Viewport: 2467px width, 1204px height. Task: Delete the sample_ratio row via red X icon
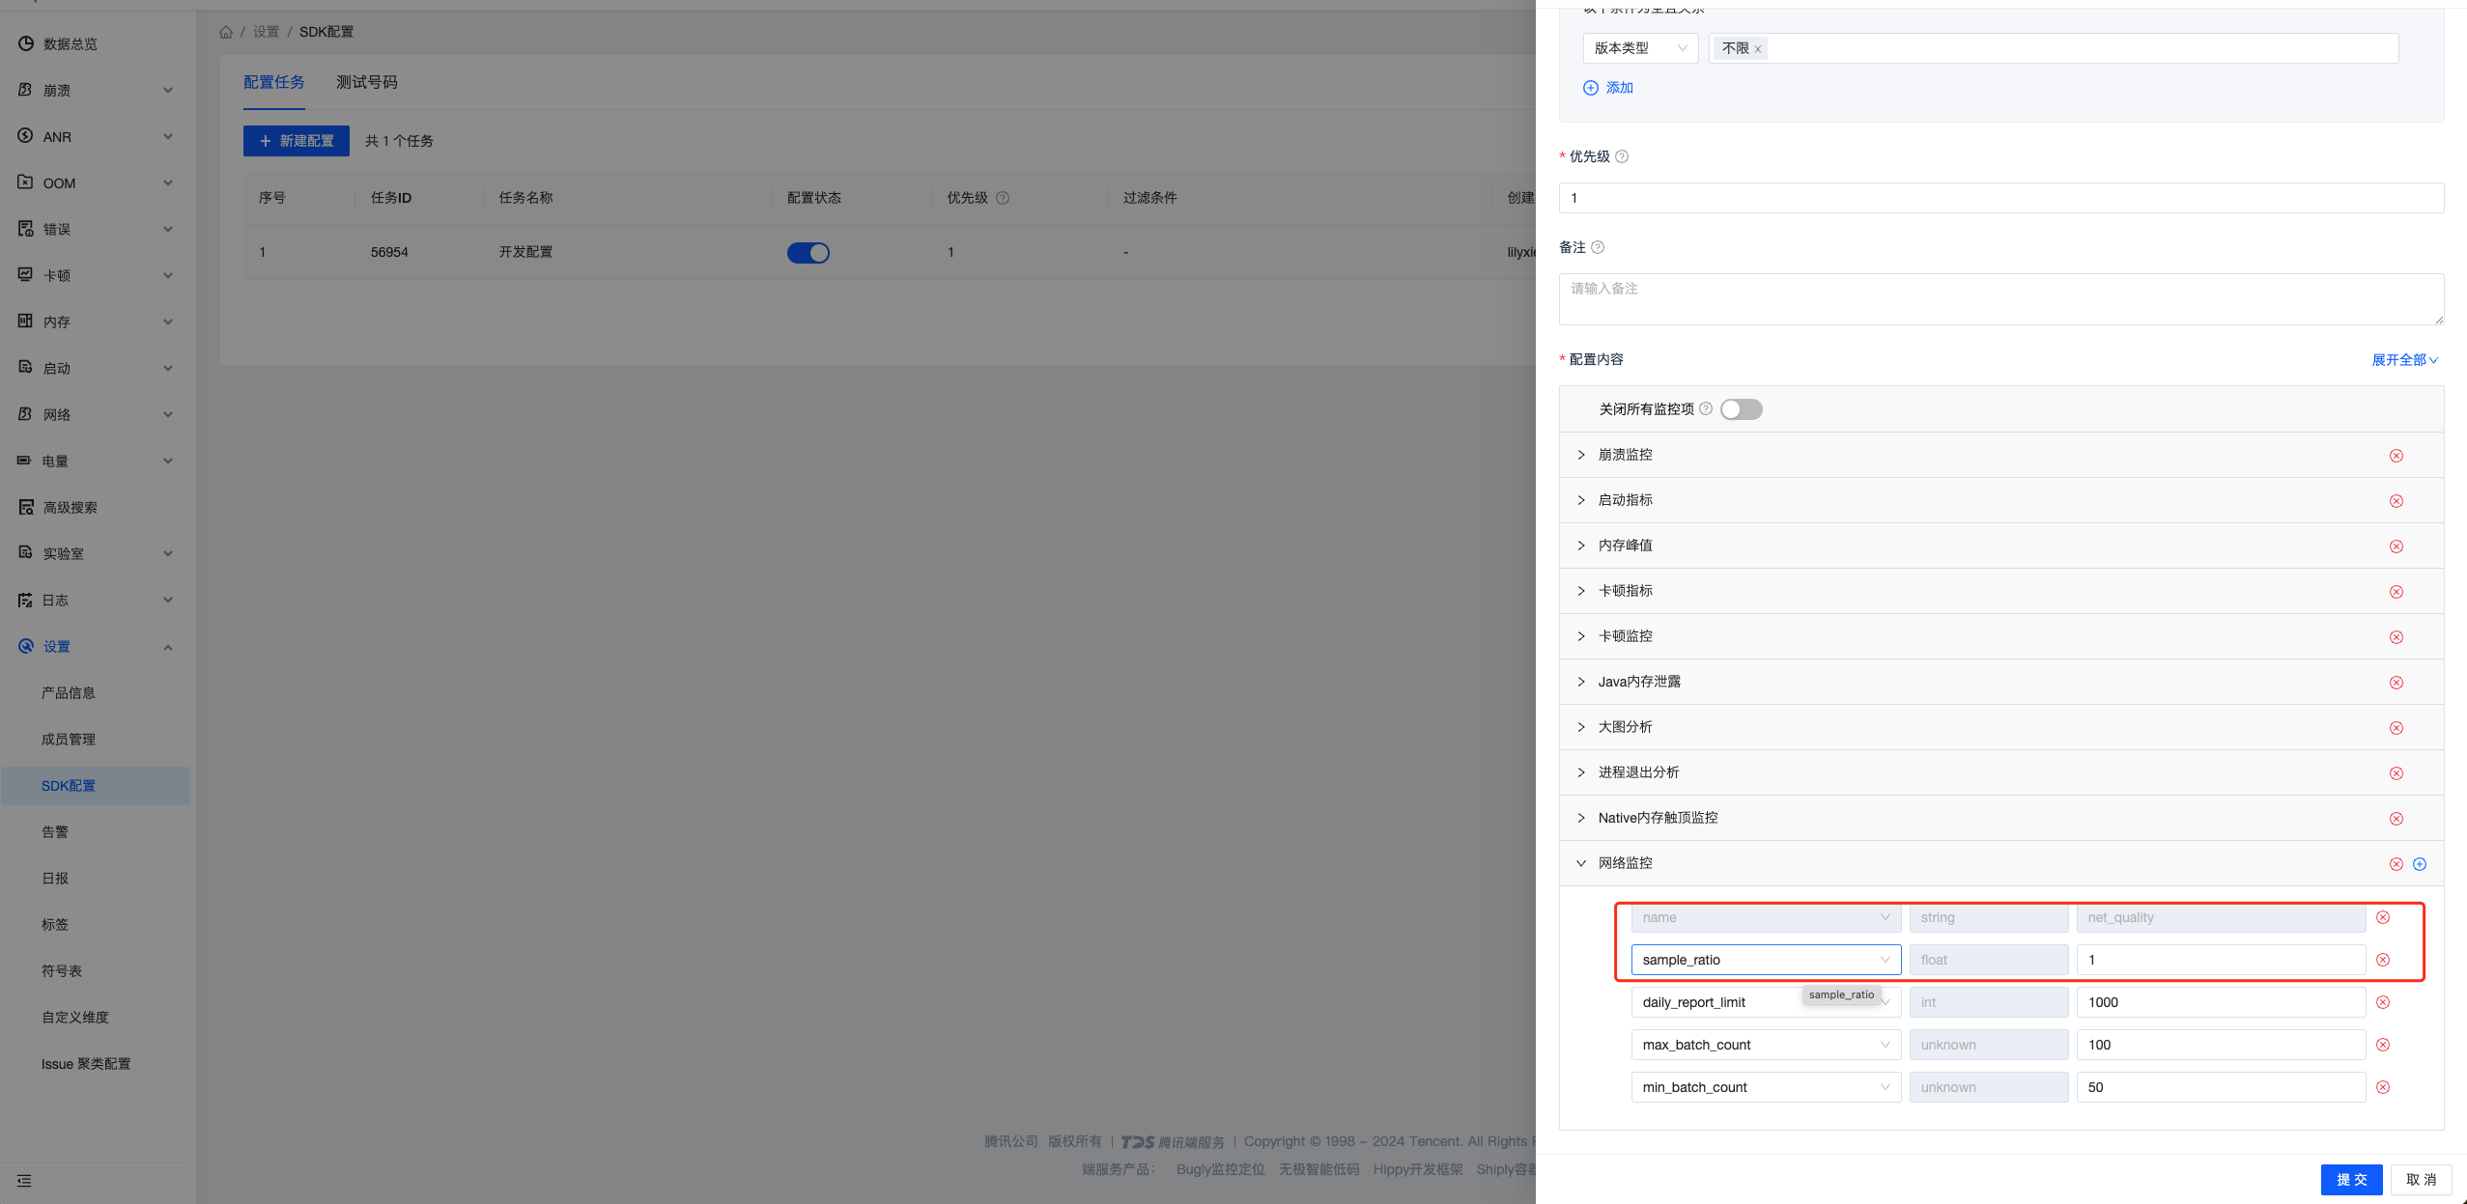pos(2382,960)
